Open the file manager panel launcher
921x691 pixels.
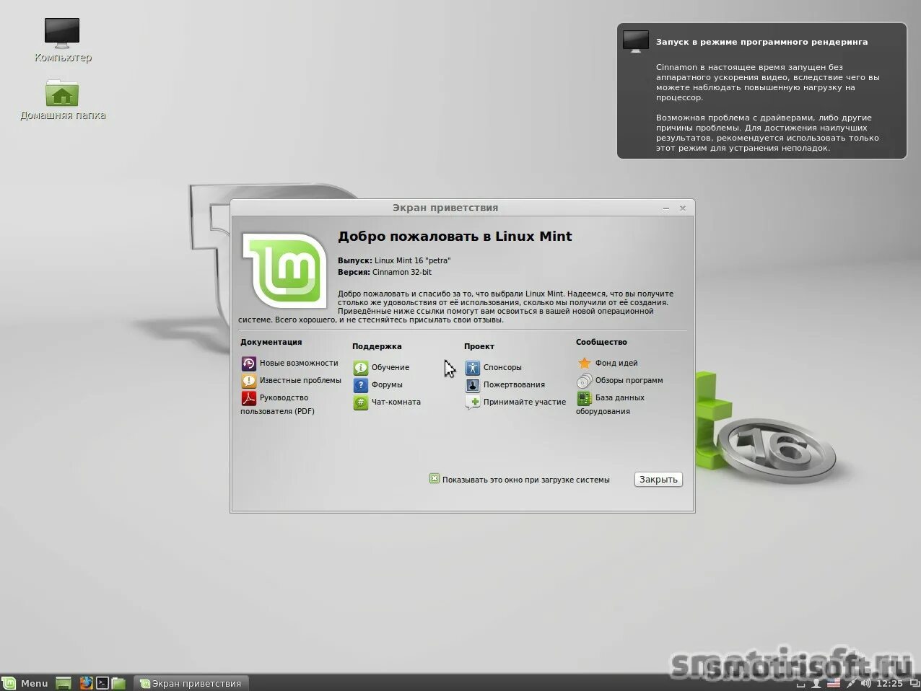coord(118,683)
